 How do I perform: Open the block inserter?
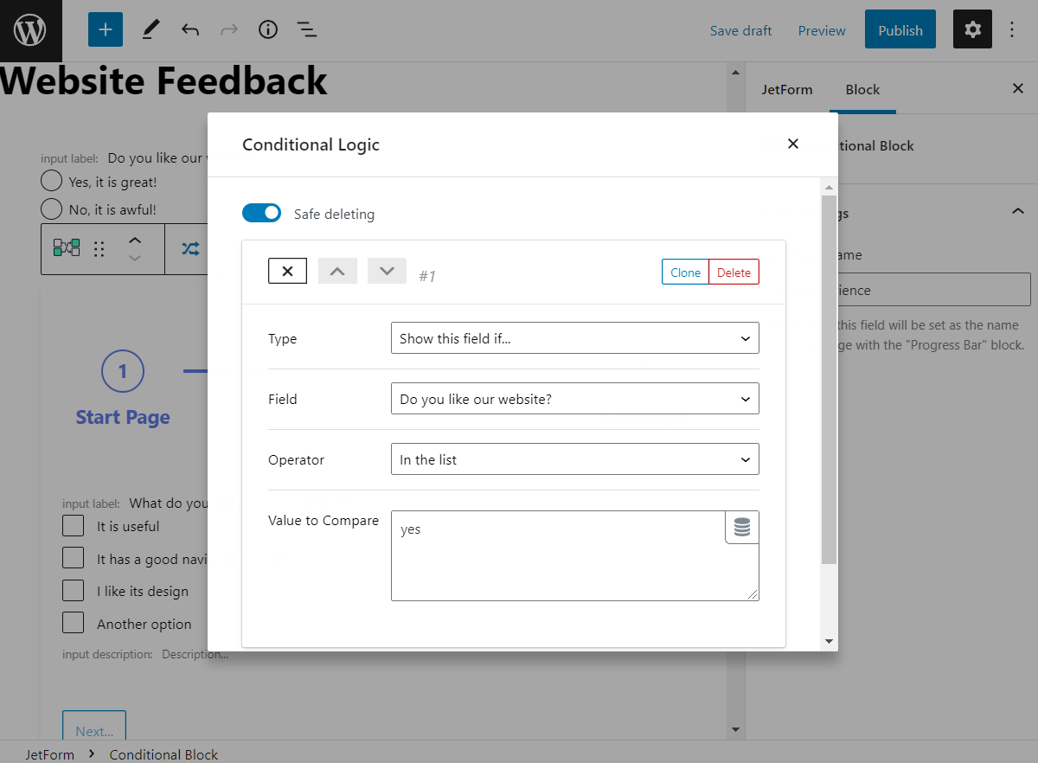pyautogui.click(x=105, y=29)
